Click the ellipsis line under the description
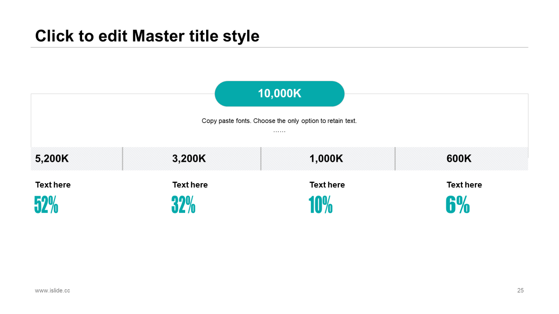This screenshot has width=559, height=314. pyautogui.click(x=279, y=131)
